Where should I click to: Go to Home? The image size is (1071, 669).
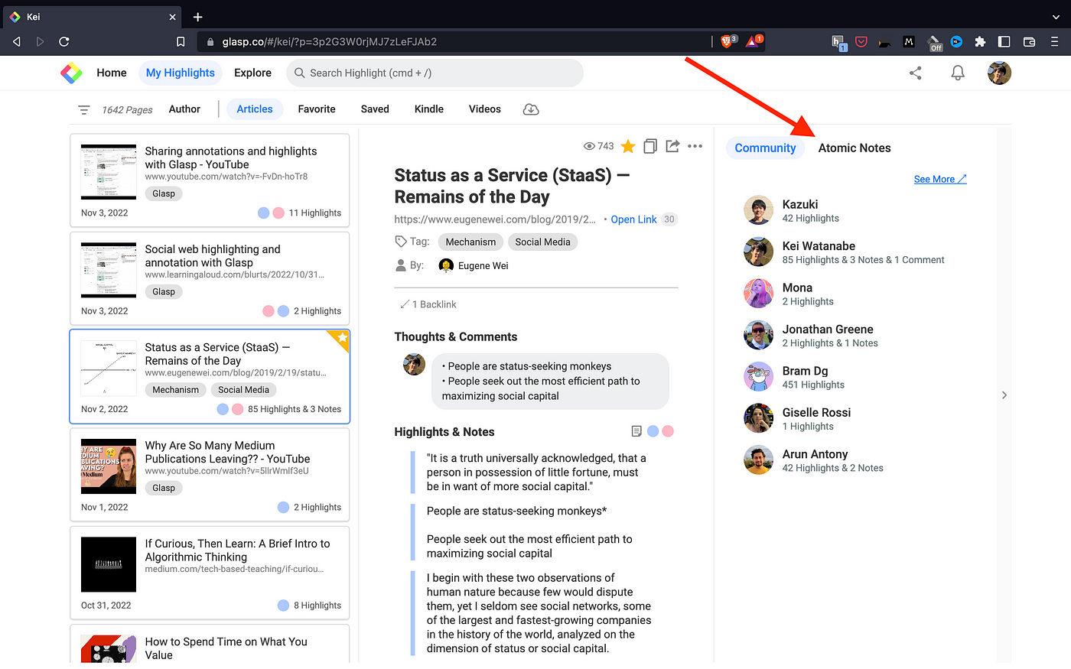point(112,73)
